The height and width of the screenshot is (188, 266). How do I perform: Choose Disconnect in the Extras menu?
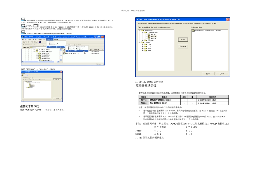point(53,44)
